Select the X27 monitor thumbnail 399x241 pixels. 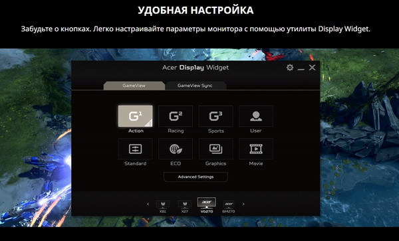[x=185, y=206]
